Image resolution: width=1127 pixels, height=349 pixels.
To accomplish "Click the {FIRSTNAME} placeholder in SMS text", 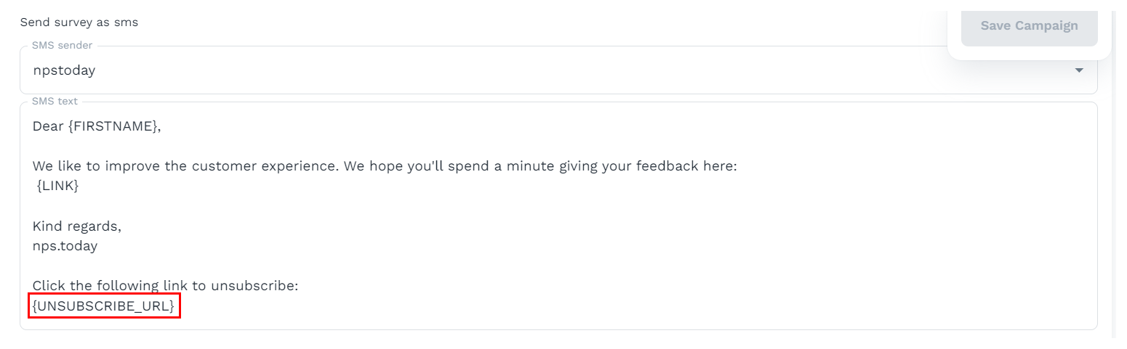I will 115,126.
